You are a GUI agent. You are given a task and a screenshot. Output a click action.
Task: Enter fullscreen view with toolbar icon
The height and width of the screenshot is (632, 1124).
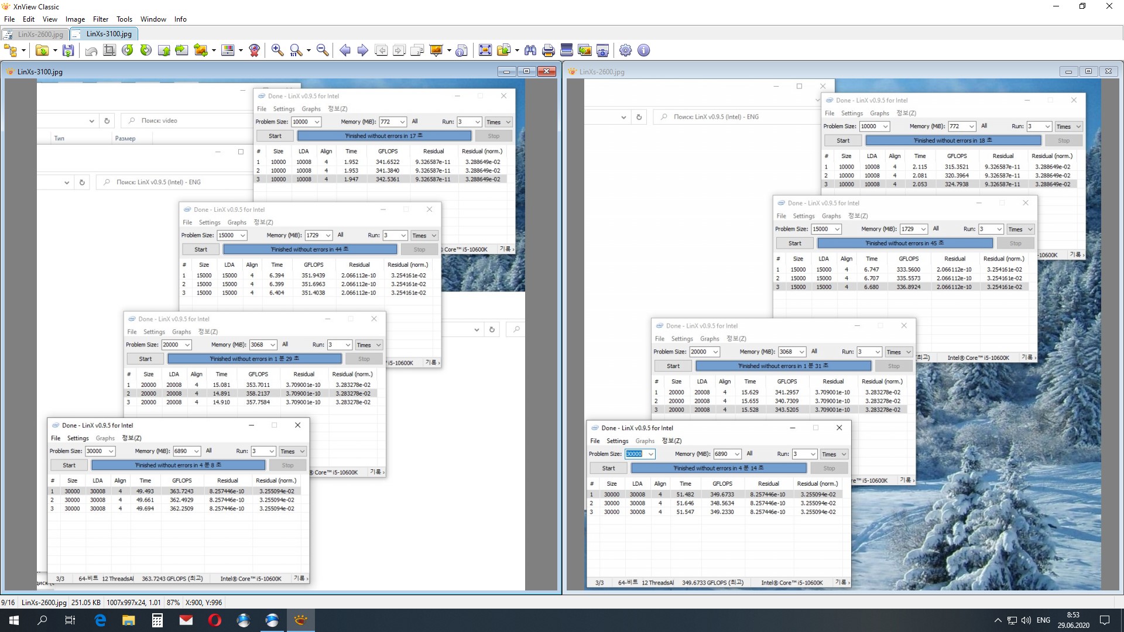485,50
